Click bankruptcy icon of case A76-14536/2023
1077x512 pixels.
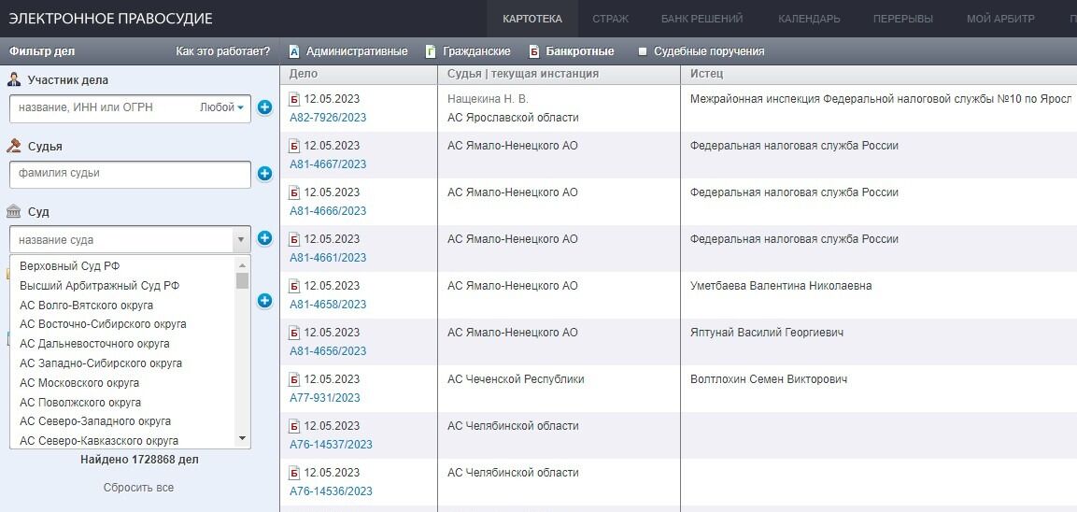tap(294, 473)
